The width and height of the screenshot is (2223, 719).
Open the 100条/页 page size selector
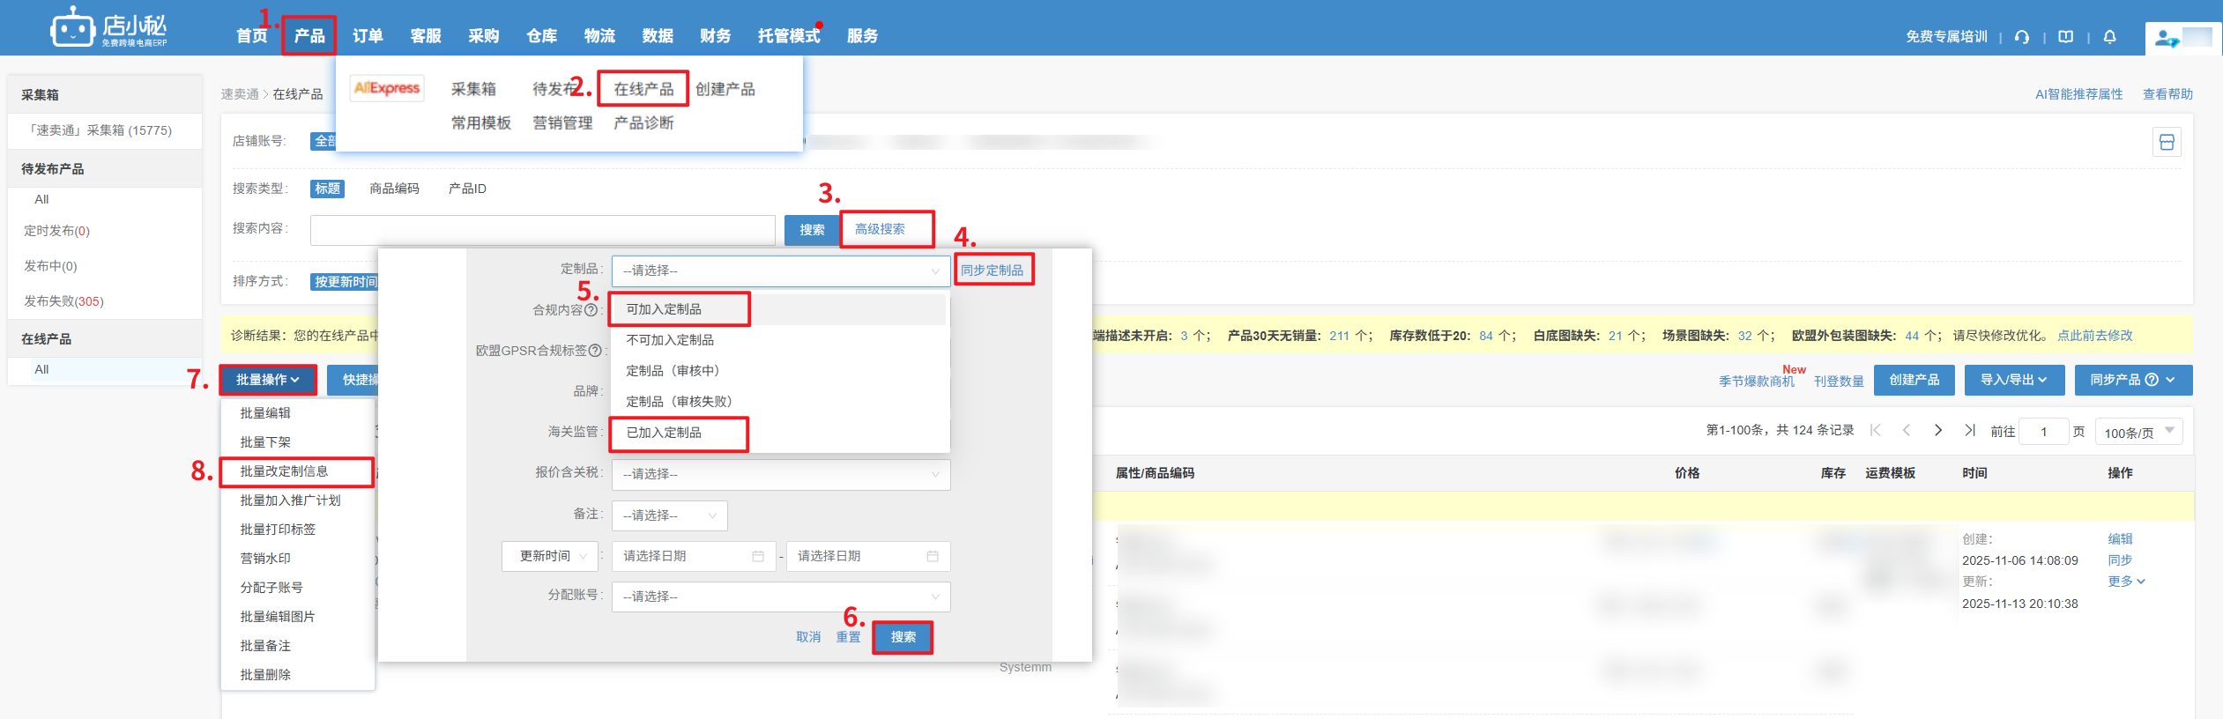coord(2138,432)
